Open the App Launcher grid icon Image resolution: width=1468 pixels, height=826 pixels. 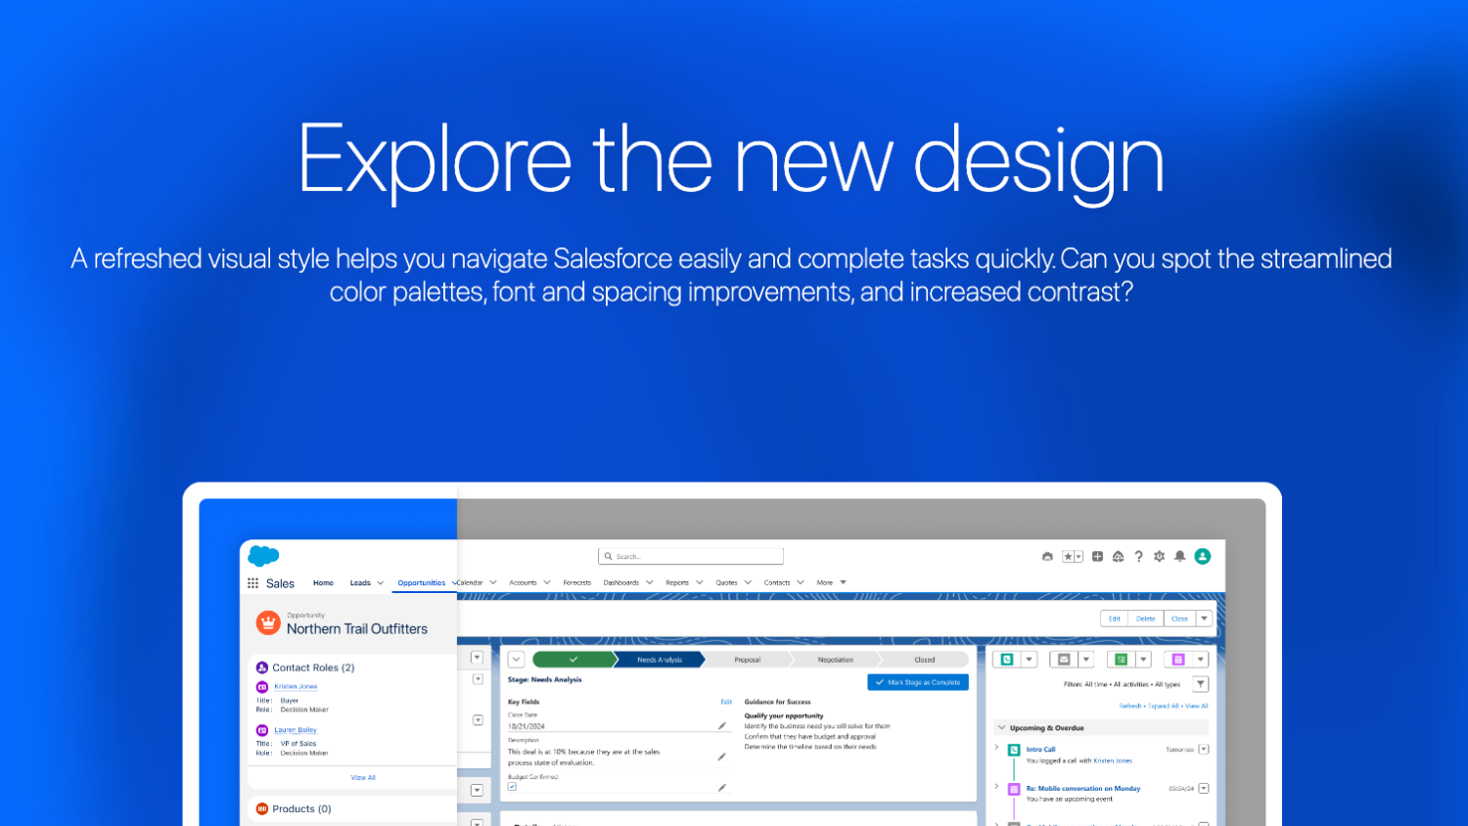pos(252,583)
